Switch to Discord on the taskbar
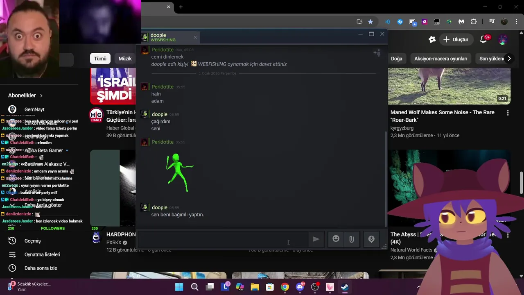The height and width of the screenshot is (295, 524). [x=300, y=287]
